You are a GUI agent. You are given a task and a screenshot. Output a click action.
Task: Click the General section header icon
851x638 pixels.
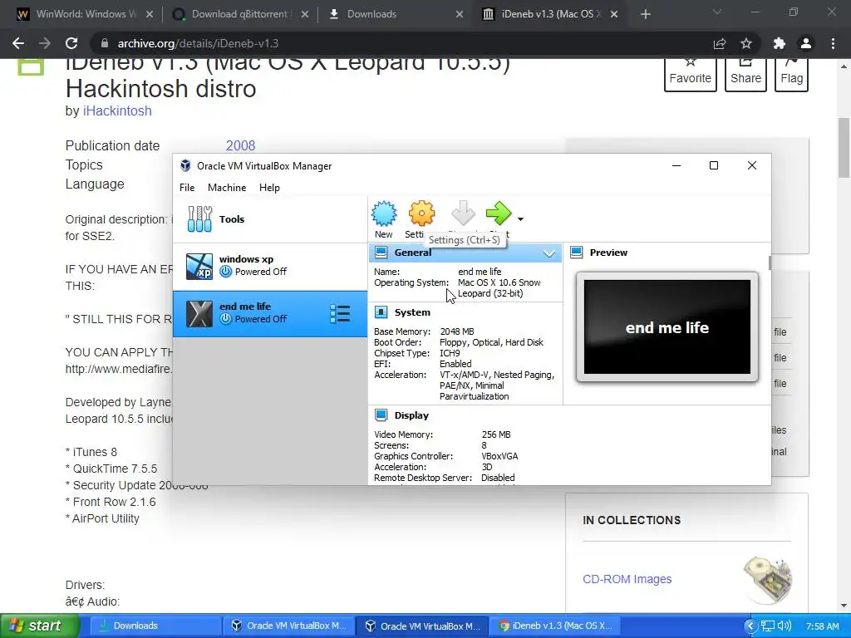coord(381,253)
